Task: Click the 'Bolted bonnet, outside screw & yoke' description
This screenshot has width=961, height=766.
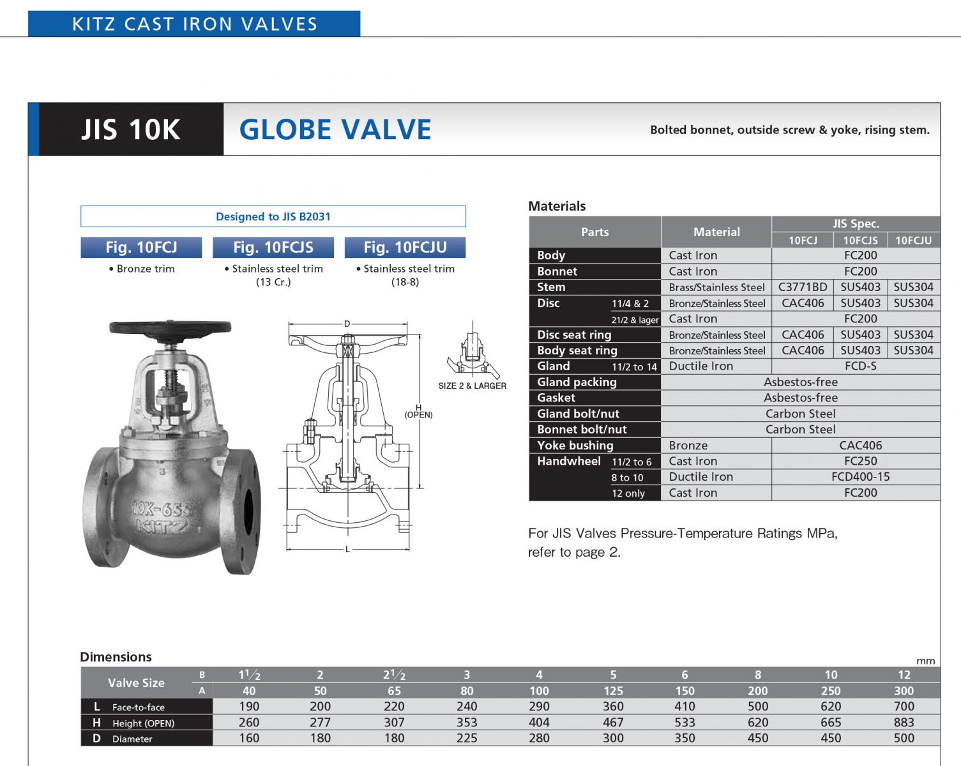Action: click(x=790, y=130)
